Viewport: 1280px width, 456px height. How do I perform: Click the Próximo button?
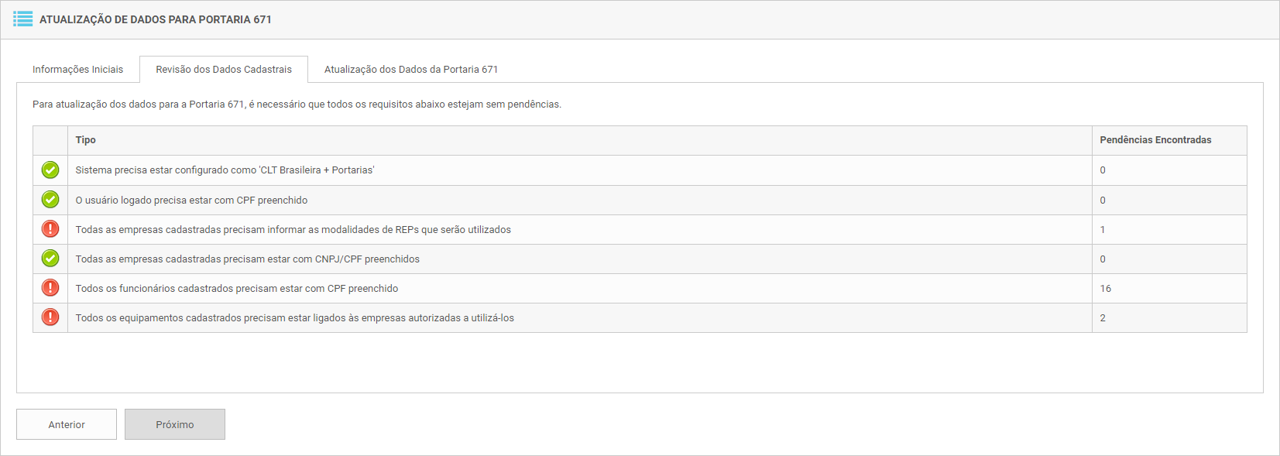click(175, 424)
